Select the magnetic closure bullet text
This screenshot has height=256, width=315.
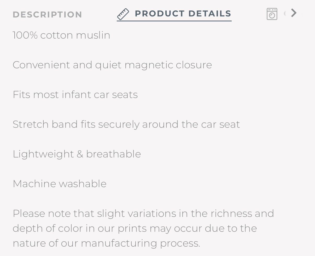112,65
